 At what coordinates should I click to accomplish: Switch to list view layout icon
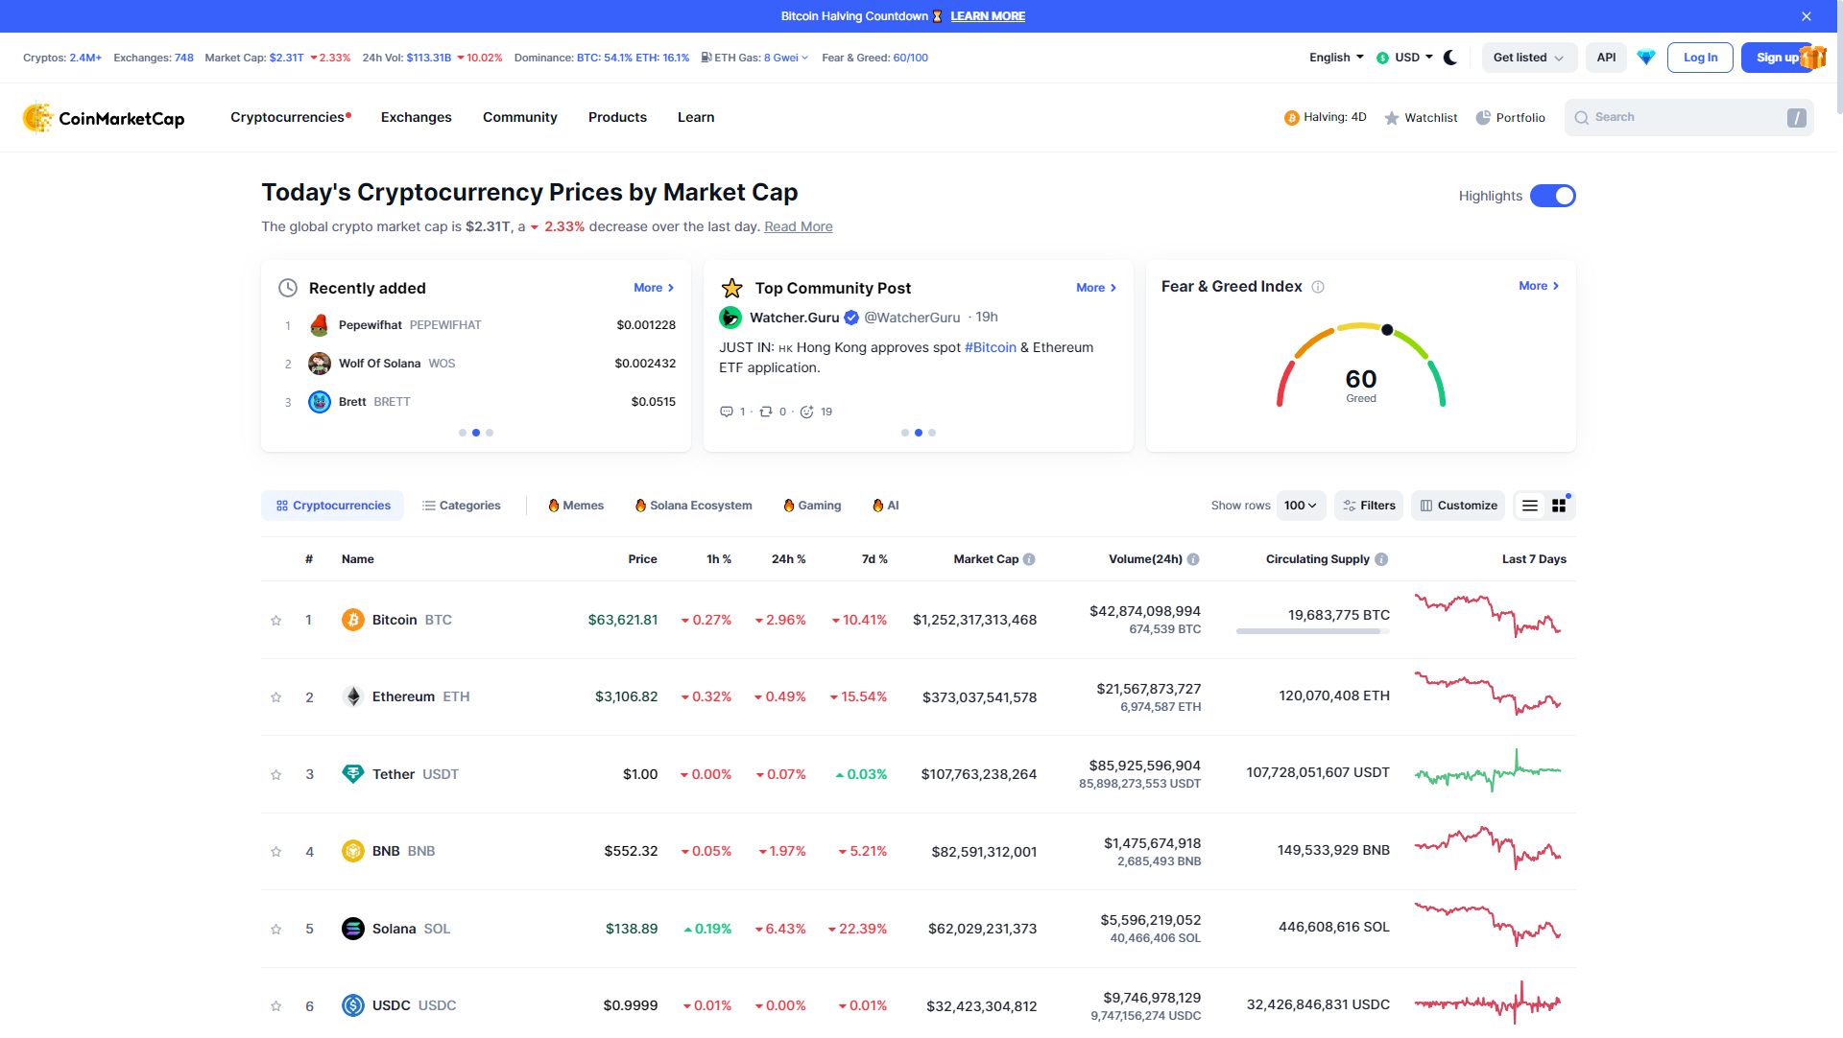(x=1530, y=506)
